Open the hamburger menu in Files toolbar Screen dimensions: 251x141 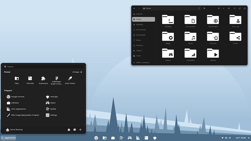(x=229, y=8)
